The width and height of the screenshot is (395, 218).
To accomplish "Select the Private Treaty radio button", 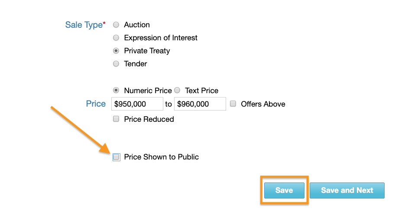I will pyautogui.click(x=116, y=51).
